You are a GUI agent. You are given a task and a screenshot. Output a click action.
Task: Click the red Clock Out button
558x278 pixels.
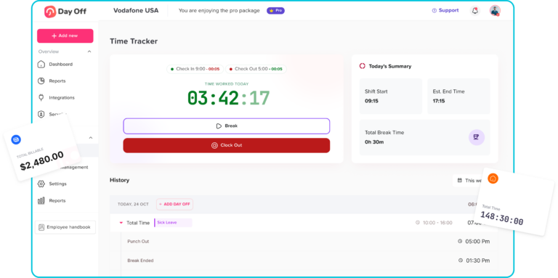point(227,145)
